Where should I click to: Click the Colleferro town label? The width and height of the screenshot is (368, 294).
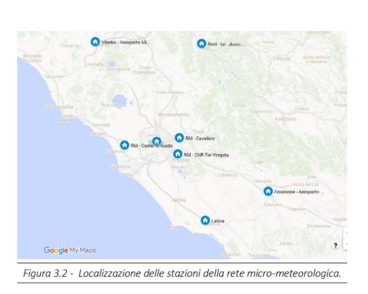227,175
